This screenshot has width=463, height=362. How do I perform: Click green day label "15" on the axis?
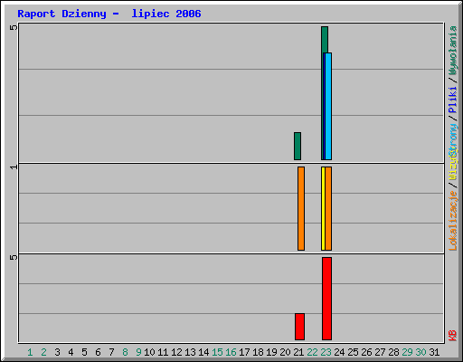[x=217, y=352]
